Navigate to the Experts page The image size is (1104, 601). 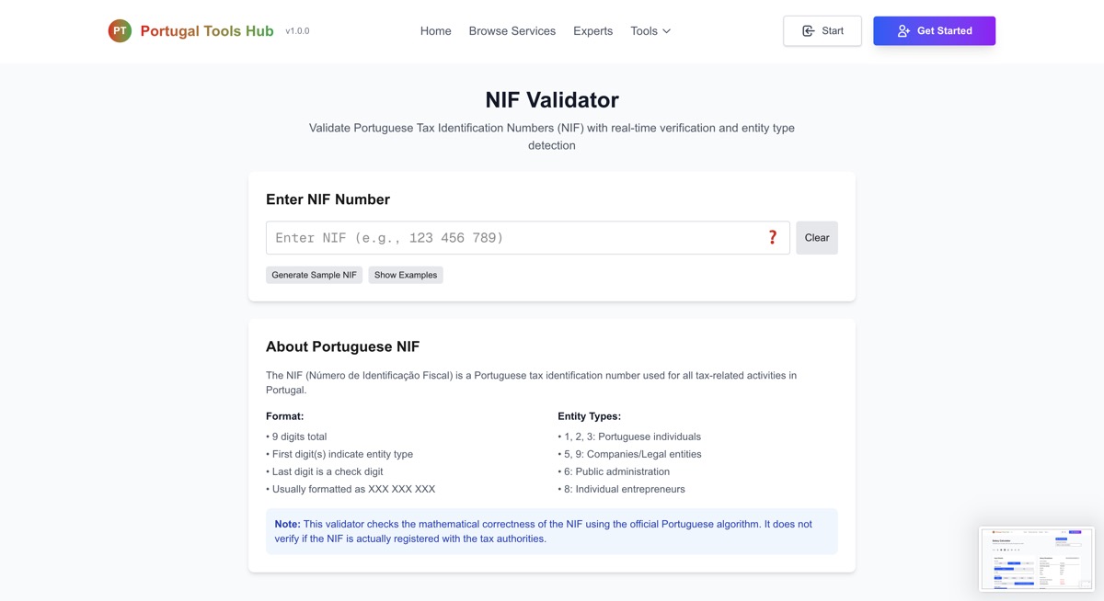pyautogui.click(x=592, y=31)
